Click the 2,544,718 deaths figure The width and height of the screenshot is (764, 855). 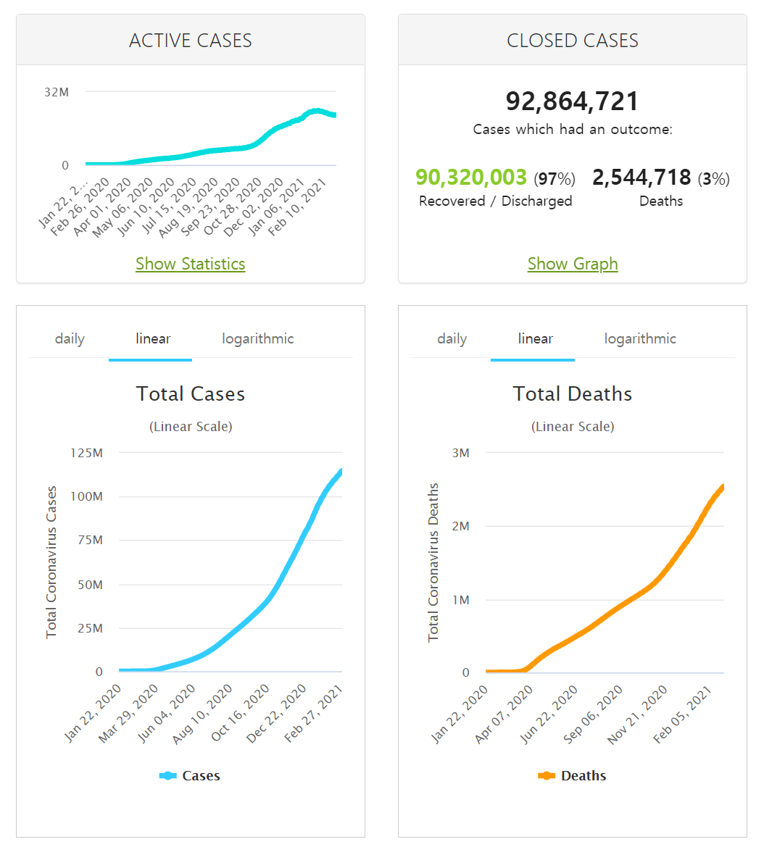tap(641, 177)
